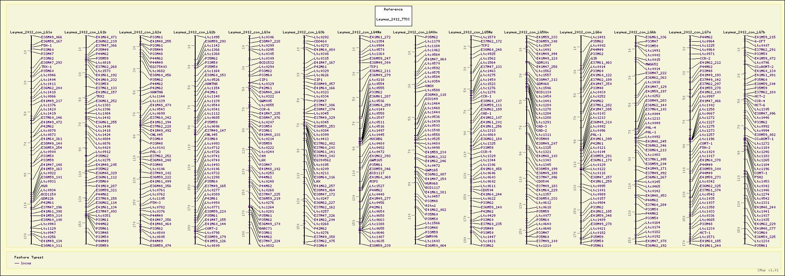
Task: Click the TCP2 locus on LG5Ns
Action: (485, 45)
